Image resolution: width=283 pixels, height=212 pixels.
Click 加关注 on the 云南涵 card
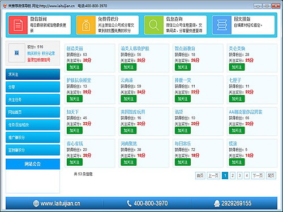click(128, 99)
